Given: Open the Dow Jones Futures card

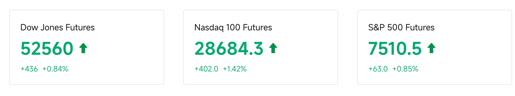Looking at the screenshot, I should (x=87, y=47).
